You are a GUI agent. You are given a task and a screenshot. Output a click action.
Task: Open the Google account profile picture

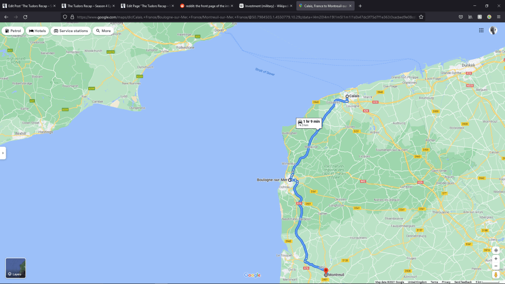493,31
